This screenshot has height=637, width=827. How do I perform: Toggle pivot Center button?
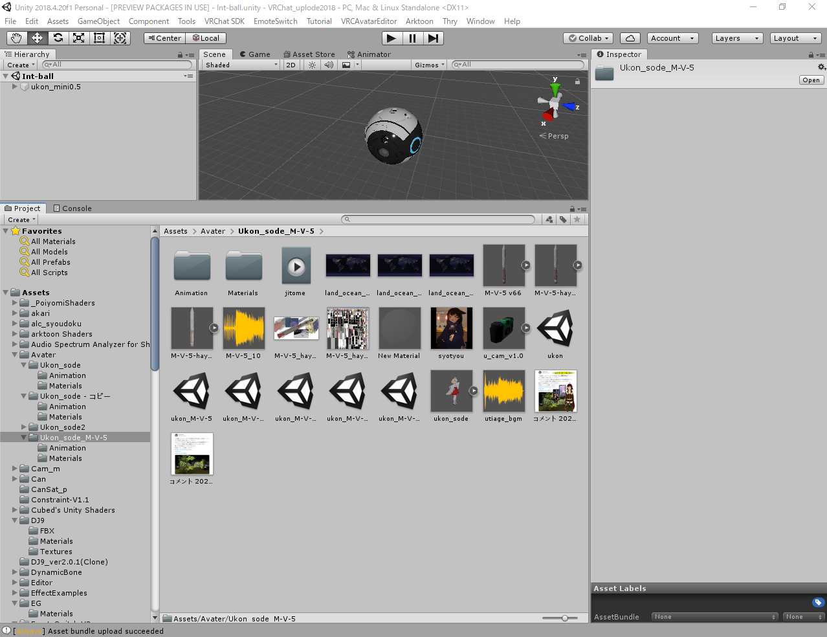[164, 38]
